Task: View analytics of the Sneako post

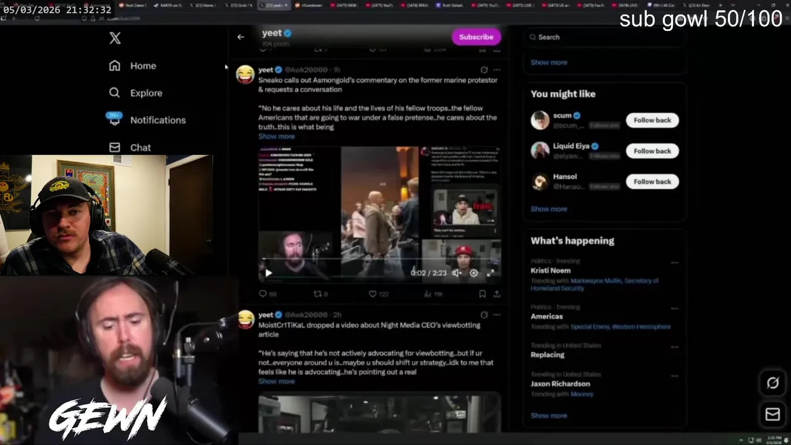Action: pos(433,294)
